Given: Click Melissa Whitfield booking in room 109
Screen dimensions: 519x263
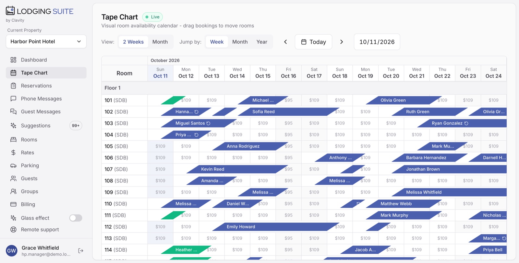Looking at the screenshot, I should 449,192.
